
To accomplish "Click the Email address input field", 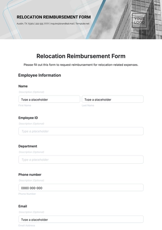I will click(81, 219).
